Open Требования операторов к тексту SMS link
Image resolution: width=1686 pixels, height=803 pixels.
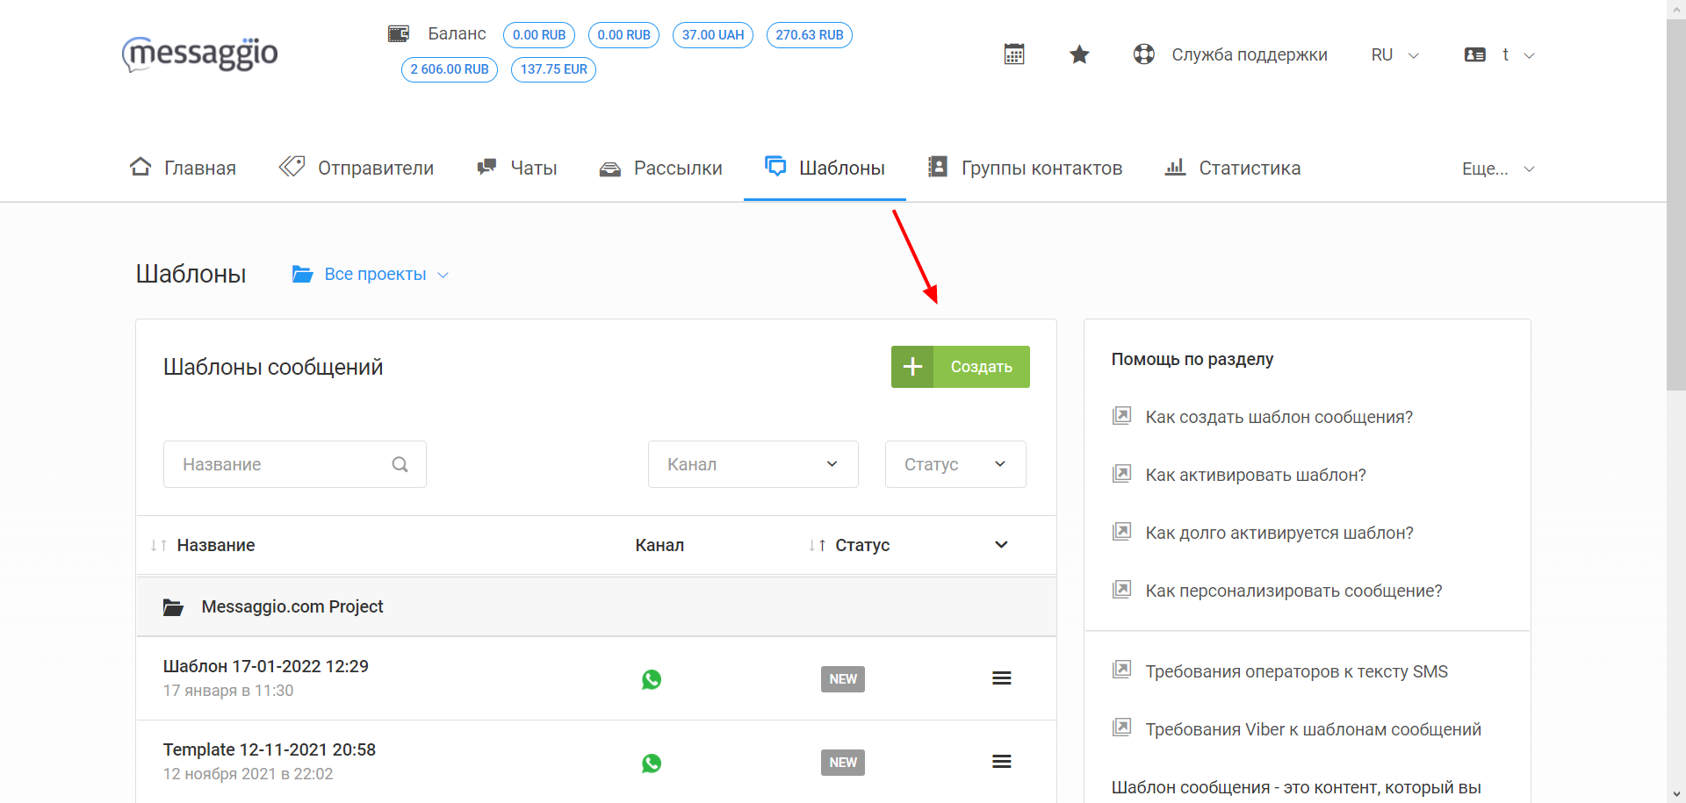tap(1296, 671)
